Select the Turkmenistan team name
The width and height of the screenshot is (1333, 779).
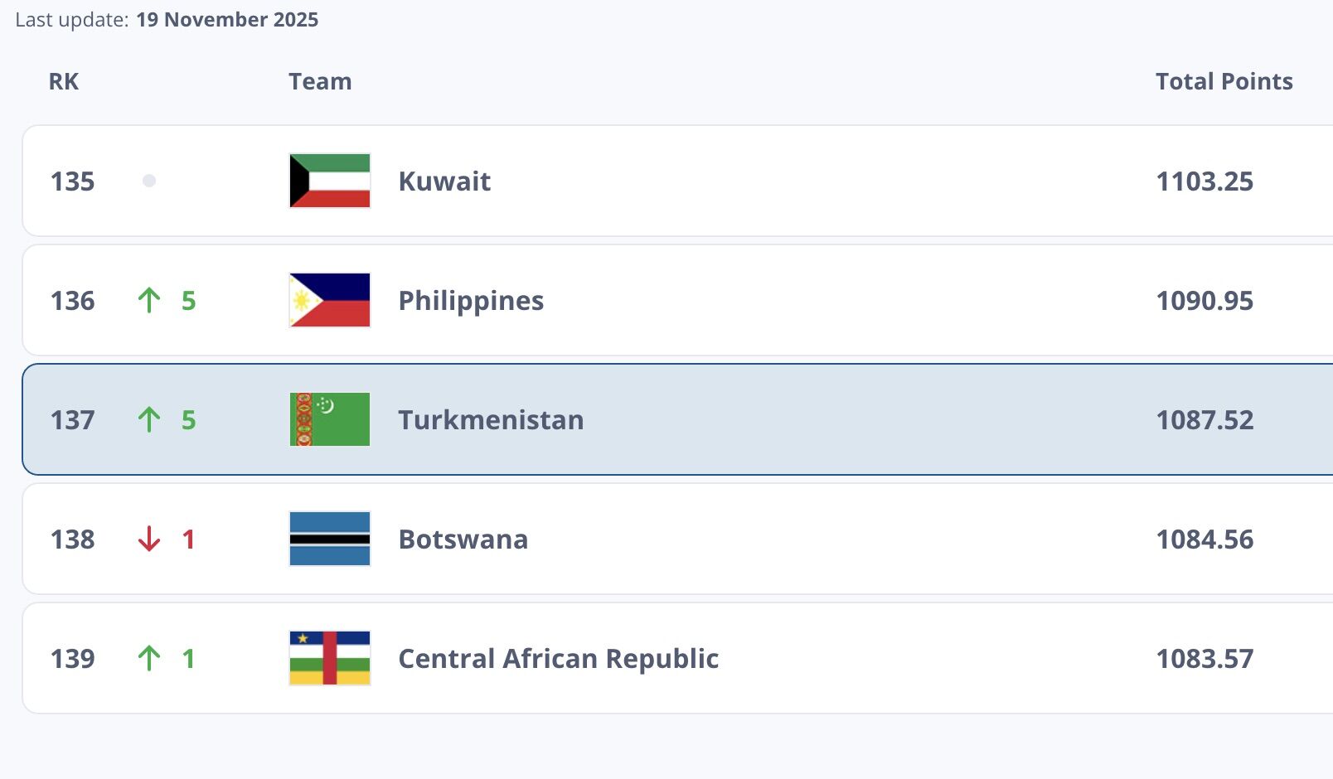point(491,419)
